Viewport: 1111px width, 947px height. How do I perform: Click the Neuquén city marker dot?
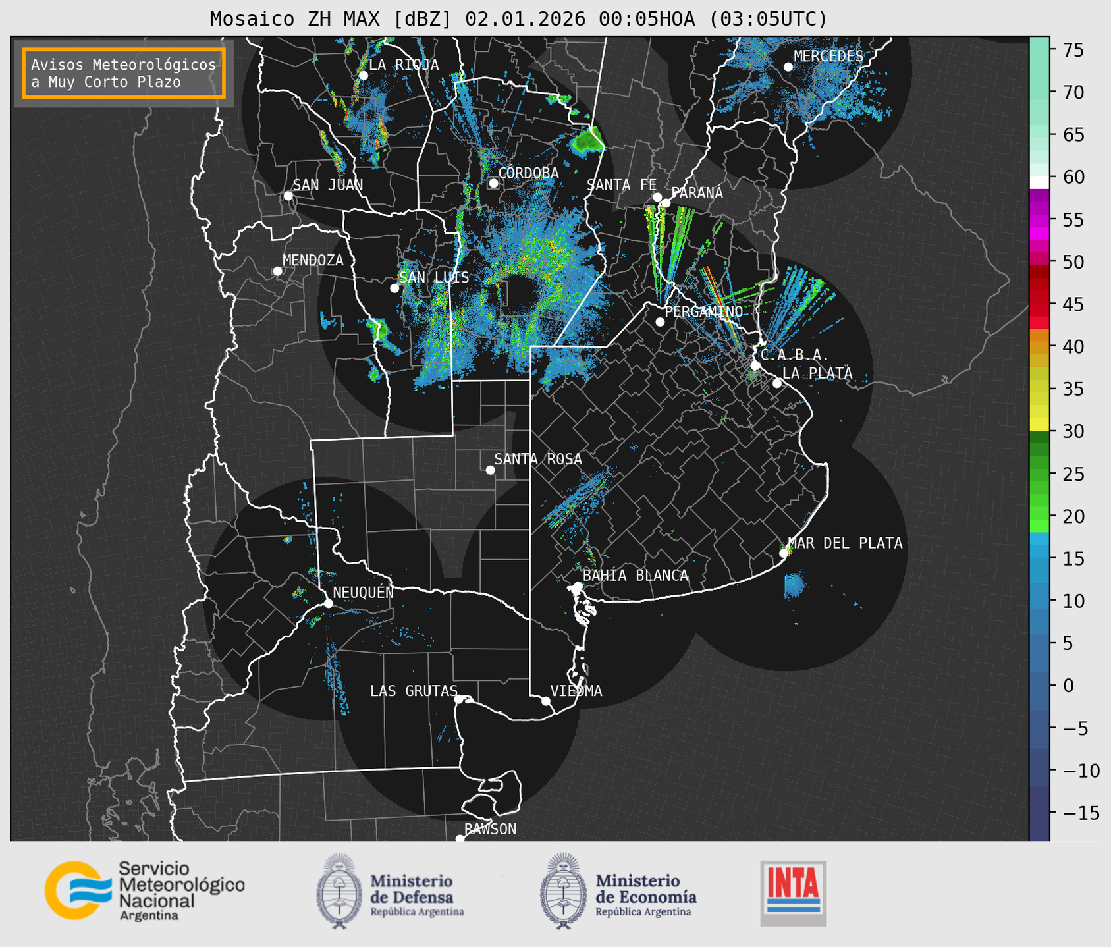(328, 603)
